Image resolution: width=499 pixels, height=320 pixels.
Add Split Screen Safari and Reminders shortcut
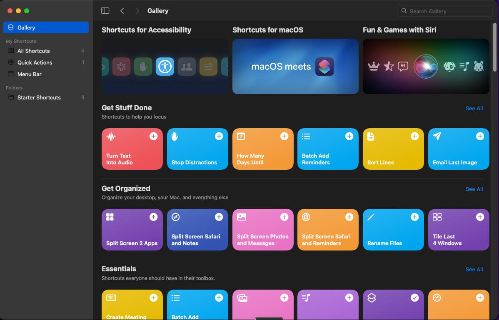(349, 217)
